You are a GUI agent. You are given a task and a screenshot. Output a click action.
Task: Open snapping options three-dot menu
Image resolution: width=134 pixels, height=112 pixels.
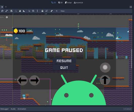click(x=37, y=11)
